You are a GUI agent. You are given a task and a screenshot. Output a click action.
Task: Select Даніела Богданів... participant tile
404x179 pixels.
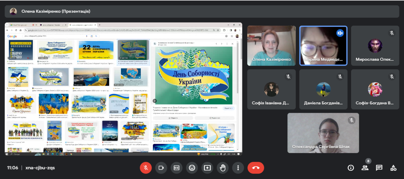(323, 89)
